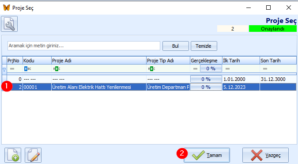
Task: Sort by PrjNo column header
Action: 15,61
